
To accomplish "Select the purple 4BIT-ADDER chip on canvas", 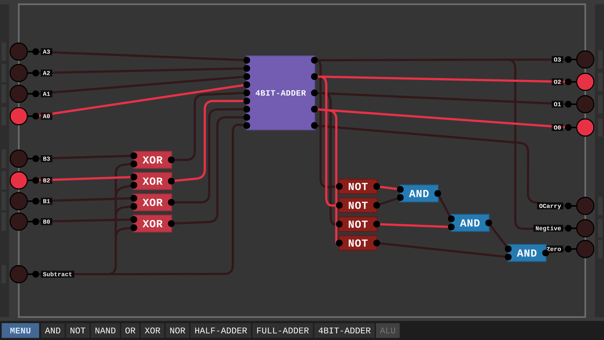I will point(281,93).
